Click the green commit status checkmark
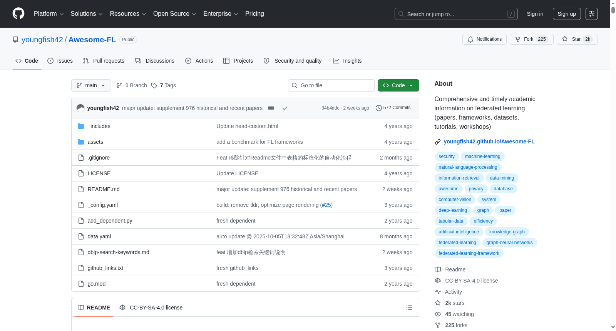This screenshot has width=616, height=331. click(x=285, y=108)
